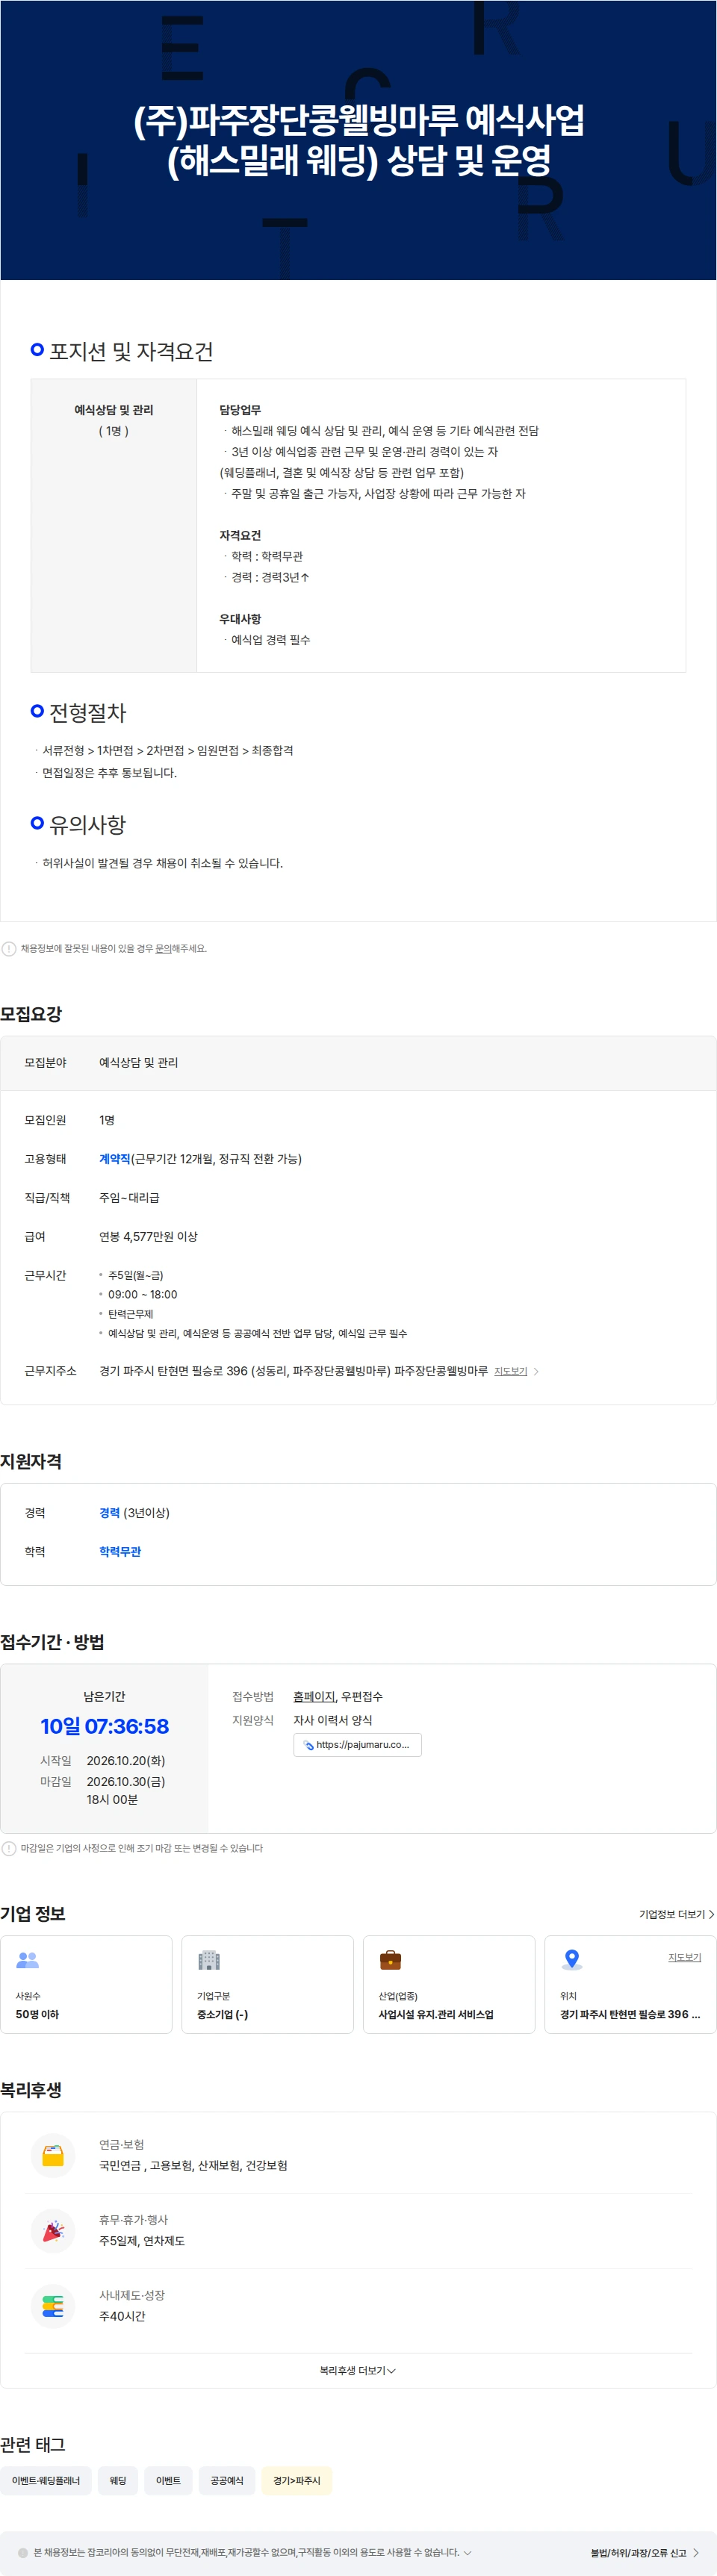Click the remaining time countdown 10일 07:36:58
The width and height of the screenshot is (717, 2576).
click(x=105, y=1726)
